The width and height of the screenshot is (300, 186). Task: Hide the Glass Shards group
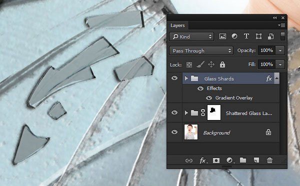pos(174,78)
